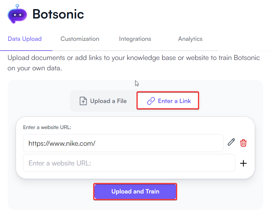Open the Integrations tab
Screen dimensions: 271x217
click(135, 39)
